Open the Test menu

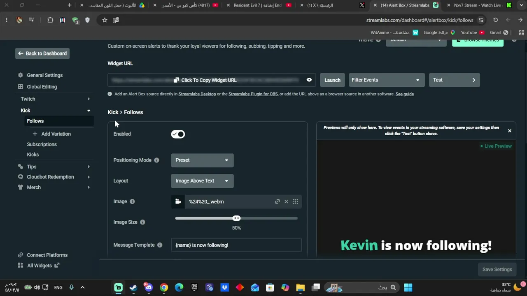[454, 80]
